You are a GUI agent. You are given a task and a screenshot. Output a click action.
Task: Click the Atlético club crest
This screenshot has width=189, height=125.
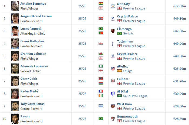coord(113,68)
